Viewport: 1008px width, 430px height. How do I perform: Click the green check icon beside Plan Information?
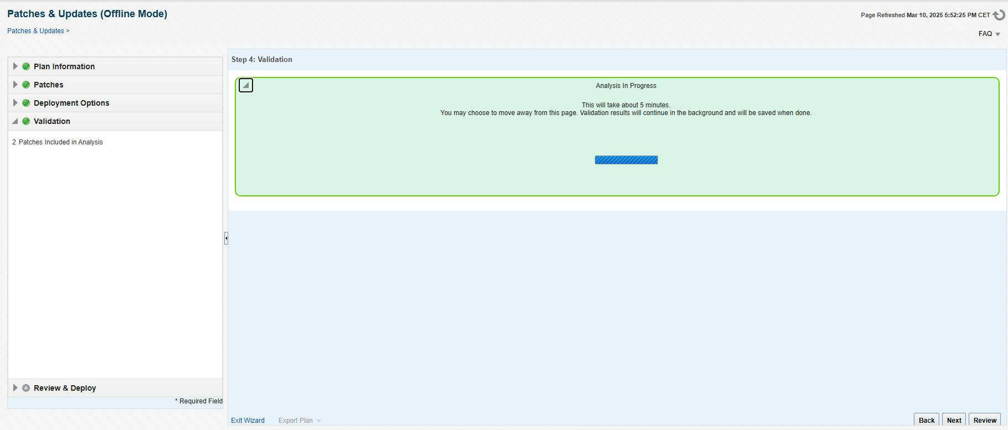(26, 66)
